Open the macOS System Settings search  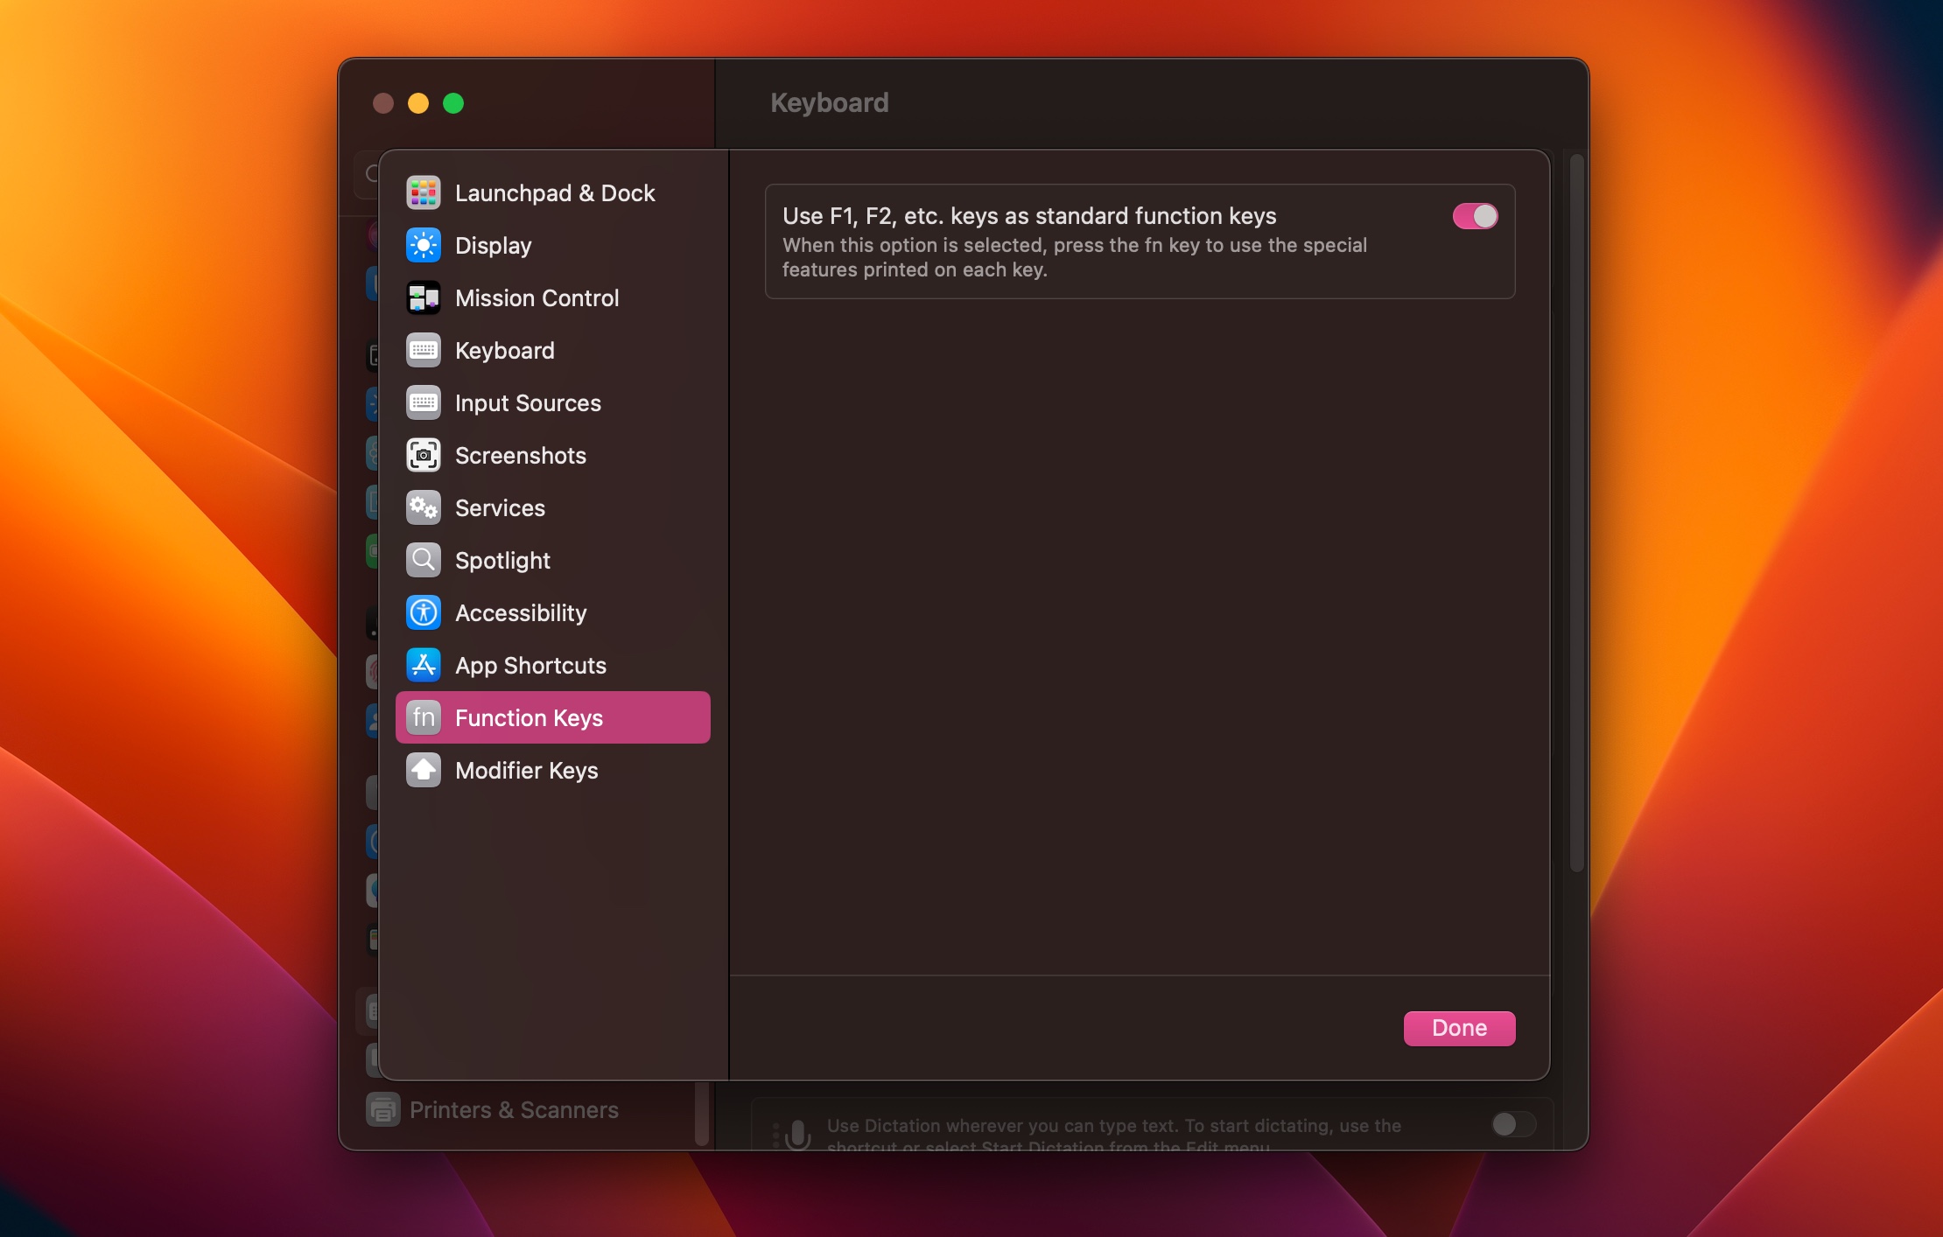pos(375,165)
